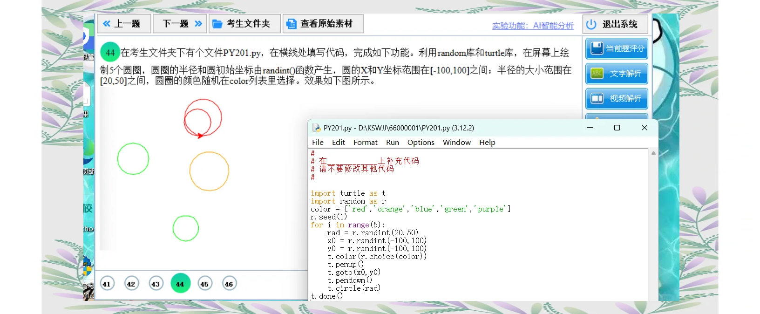
Task: Open 查看原始素材 source material
Action: pos(323,24)
